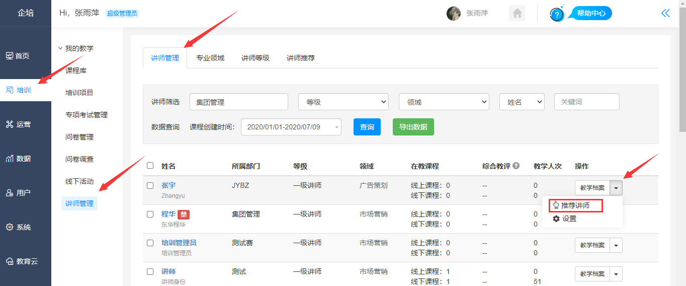686x286 pixels.
Task: Click the 企培 logo text
Action: [26, 13]
